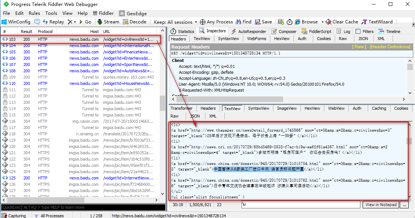
Task: Click the Header Definitions link
Action: point(390,47)
